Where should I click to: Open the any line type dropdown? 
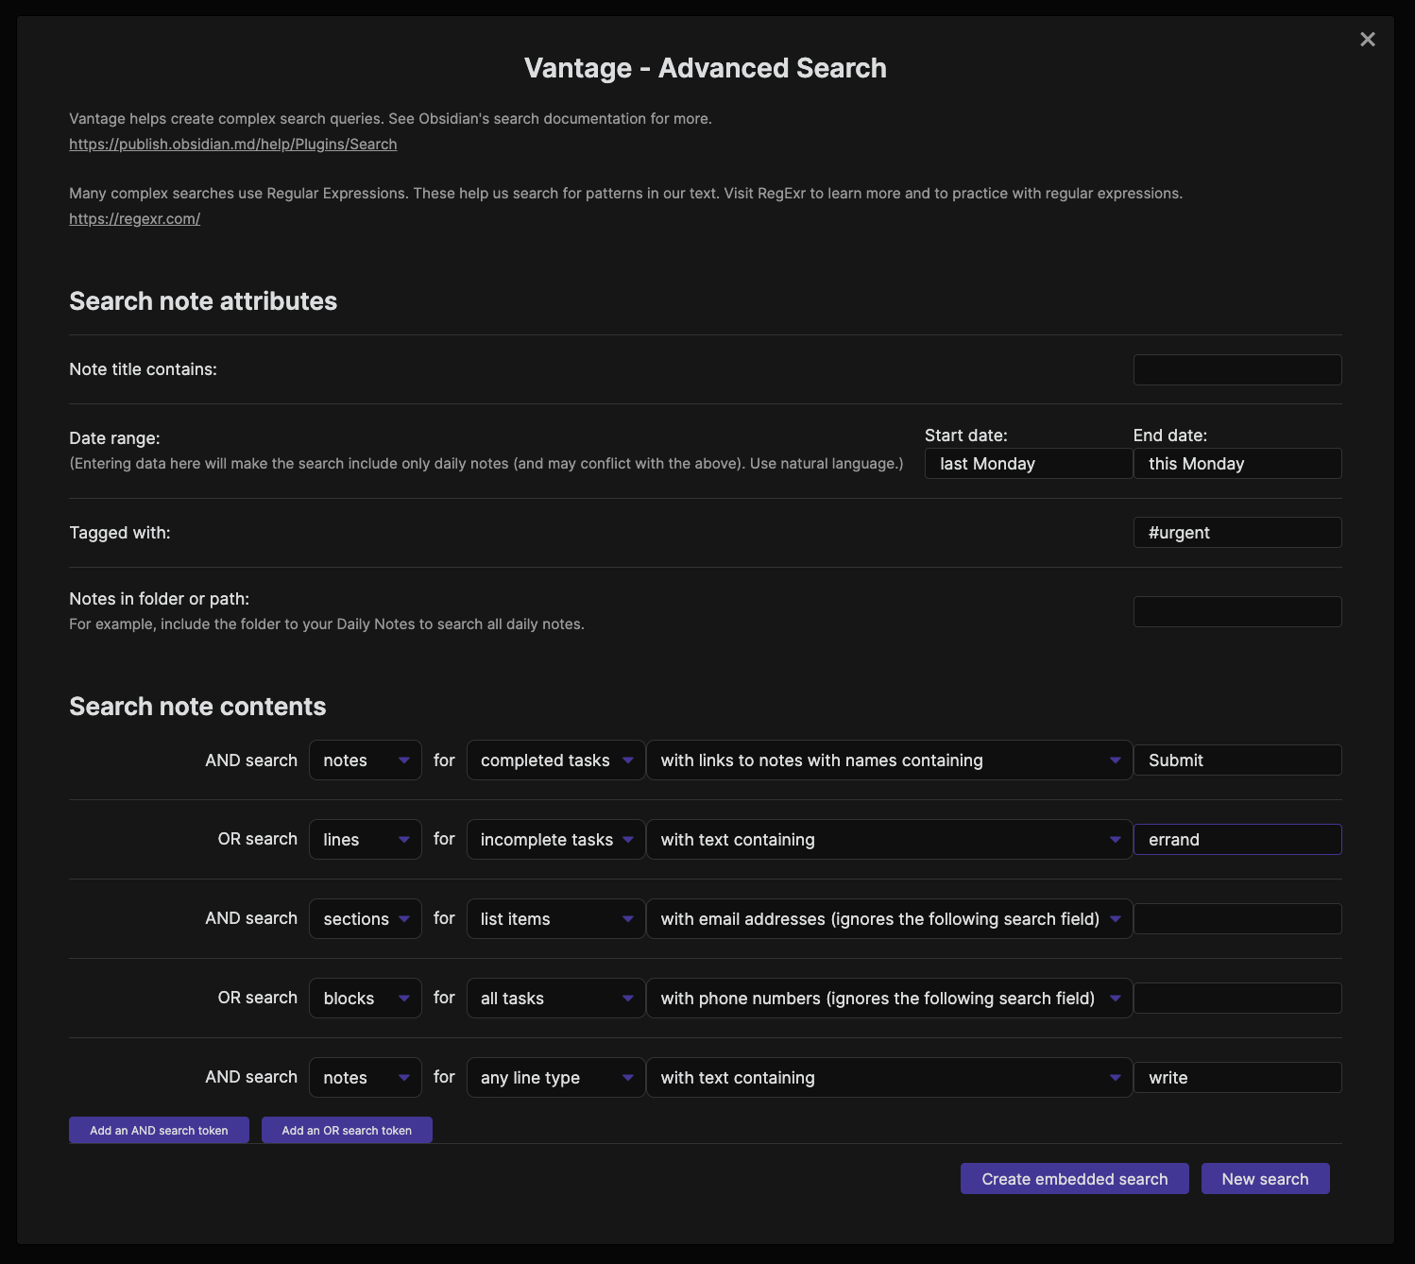(555, 1077)
